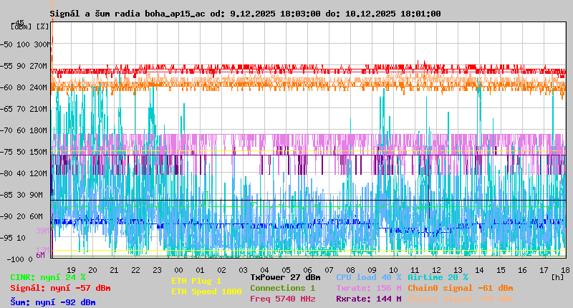
Task: Click the CPU load legend label
Action: 368,276
